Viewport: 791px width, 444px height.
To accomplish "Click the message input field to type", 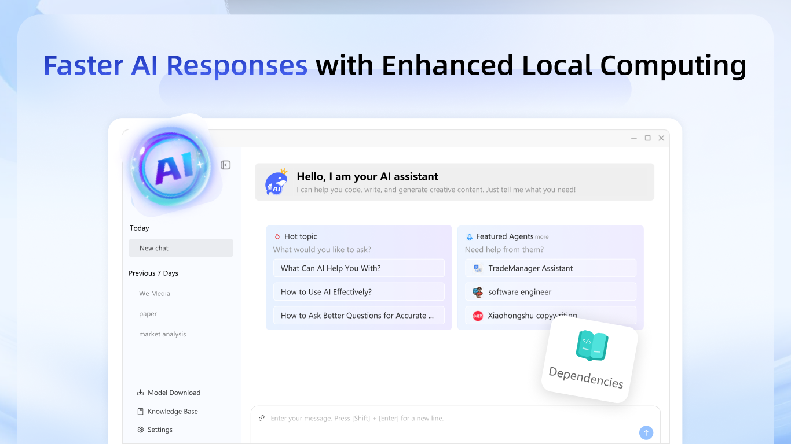I will 405,417.
